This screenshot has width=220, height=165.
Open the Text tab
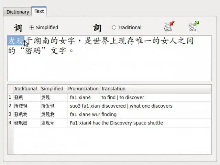39,11
